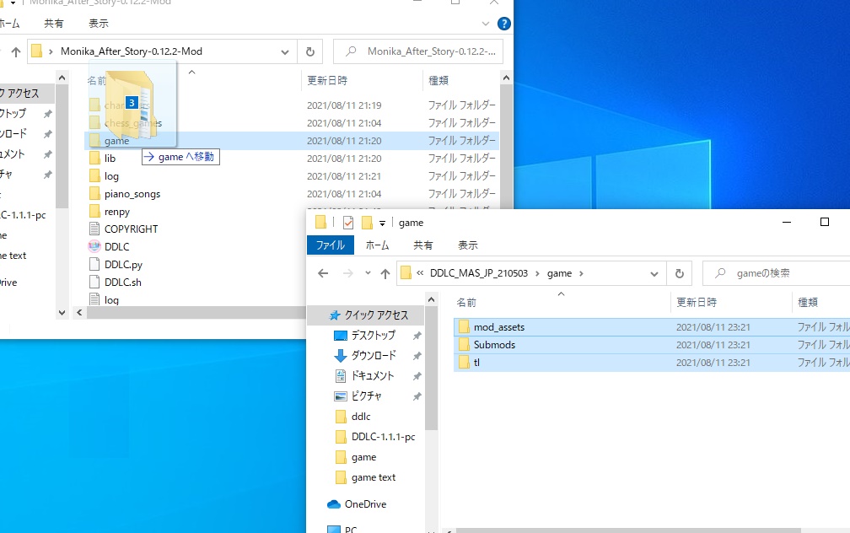Open the game text folder in navigation pane
Viewport: 850px width, 533px height.
point(374,477)
